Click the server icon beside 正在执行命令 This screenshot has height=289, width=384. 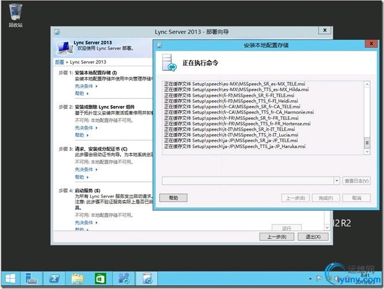tap(169, 63)
